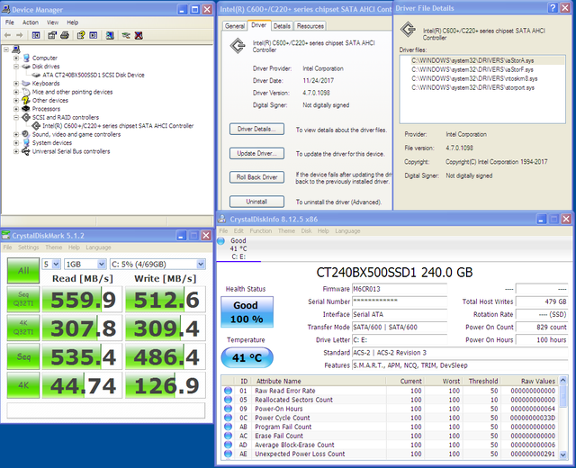Click the Update Driver button

click(x=256, y=153)
